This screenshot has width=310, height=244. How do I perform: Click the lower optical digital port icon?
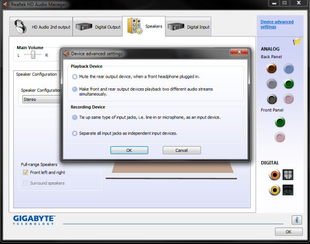point(288,190)
